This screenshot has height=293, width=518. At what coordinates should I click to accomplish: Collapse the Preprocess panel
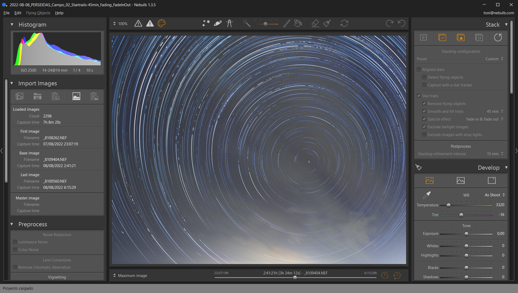(12, 224)
